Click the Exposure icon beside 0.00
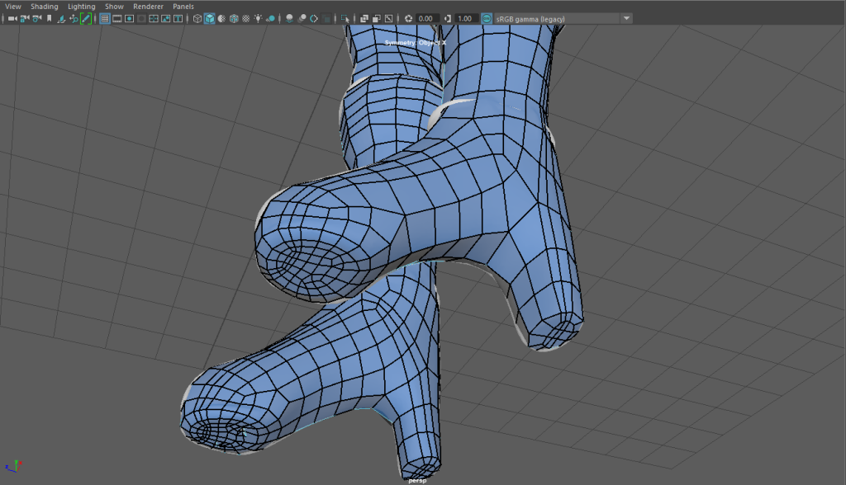 pos(408,18)
